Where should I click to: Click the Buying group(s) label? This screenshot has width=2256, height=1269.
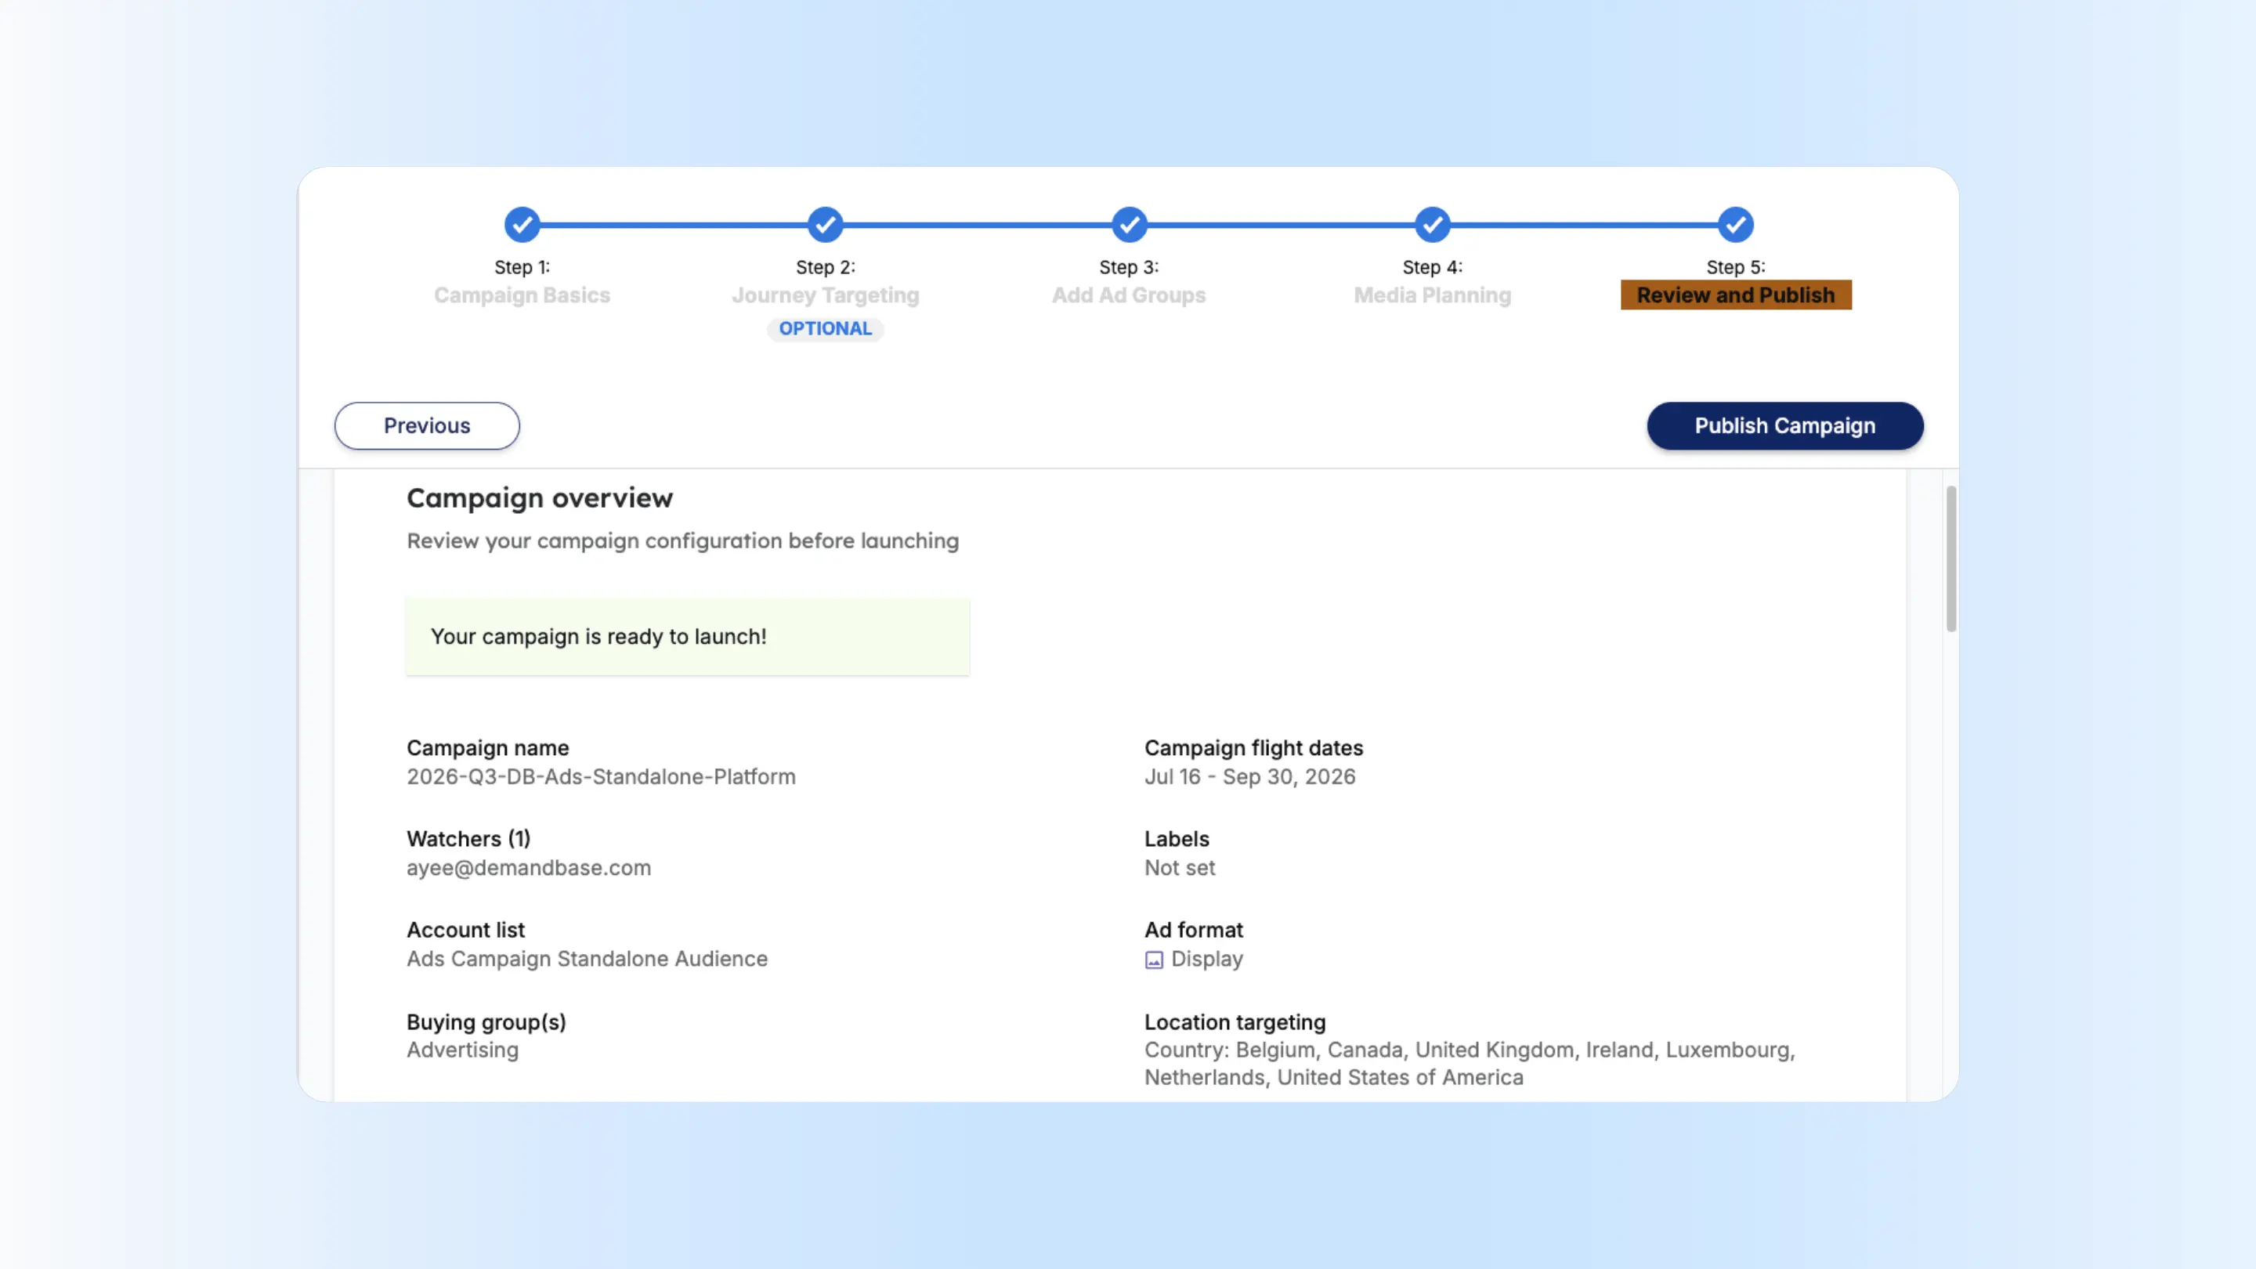(486, 1022)
